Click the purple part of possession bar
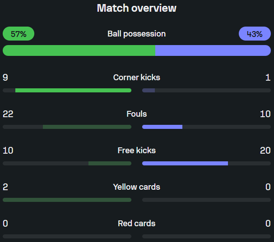 pyautogui.click(x=213, y=50)
